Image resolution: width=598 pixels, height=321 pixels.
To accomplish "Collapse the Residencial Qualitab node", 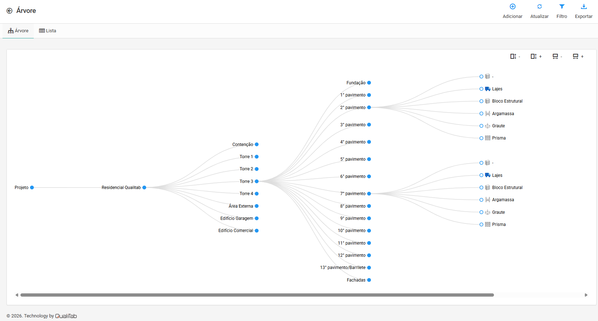I will tap(144, 188).
